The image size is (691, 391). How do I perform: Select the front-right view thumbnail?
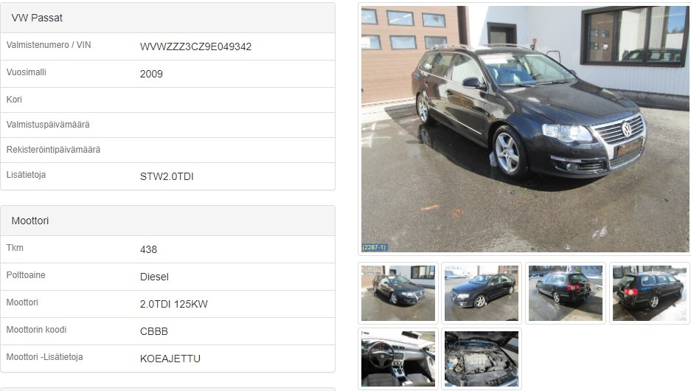coord(398,293)
